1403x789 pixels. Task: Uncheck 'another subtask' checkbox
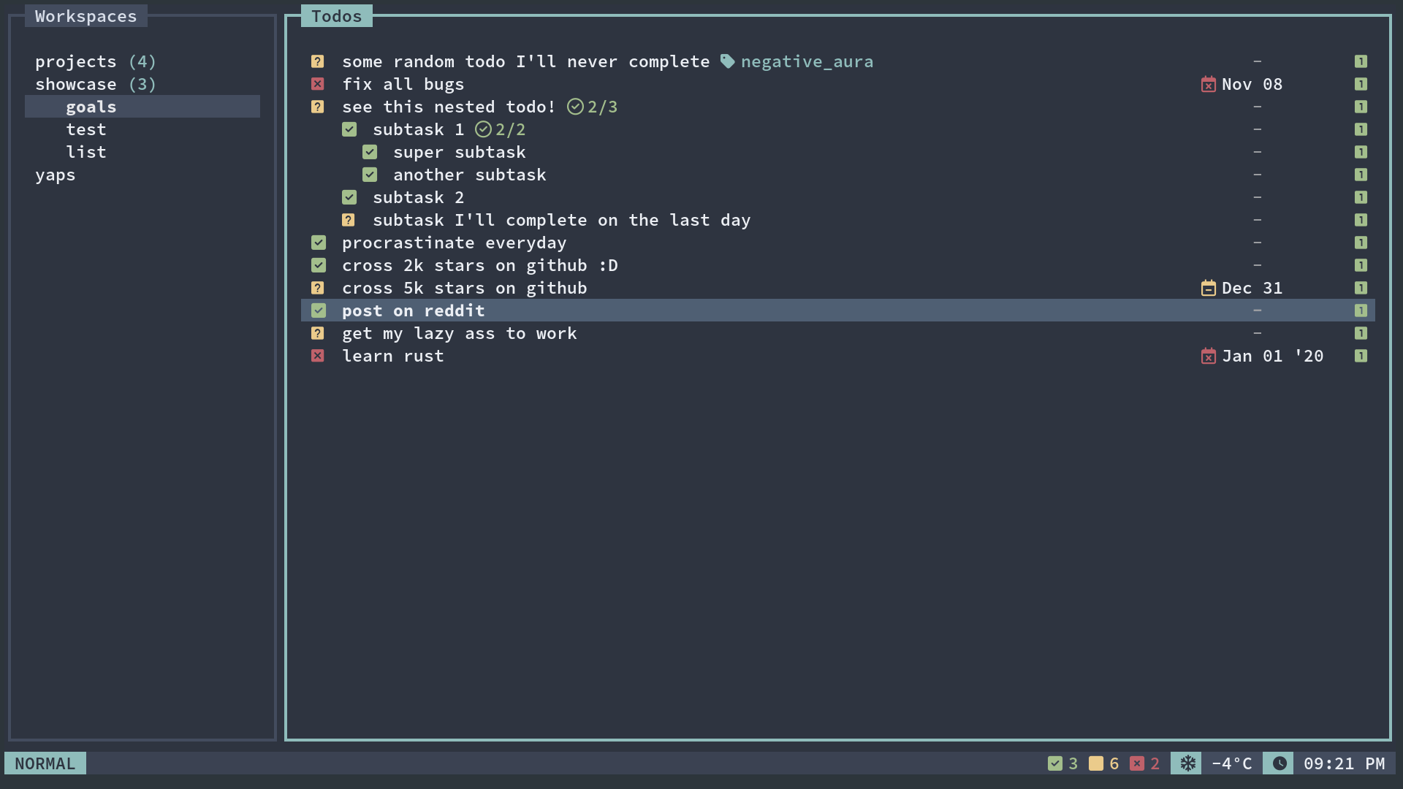(370, 175)
